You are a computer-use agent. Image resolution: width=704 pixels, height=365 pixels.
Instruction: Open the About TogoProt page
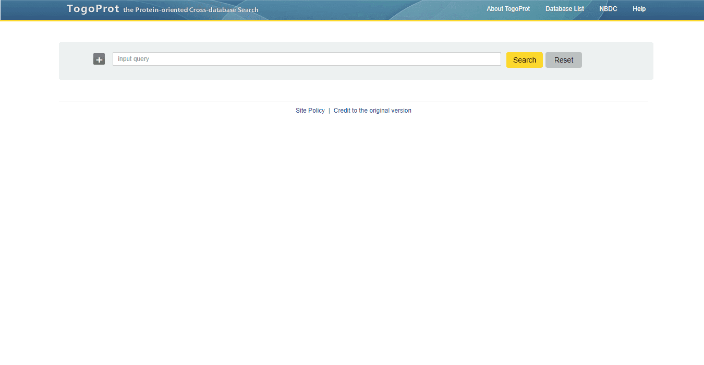coord(508,9)
